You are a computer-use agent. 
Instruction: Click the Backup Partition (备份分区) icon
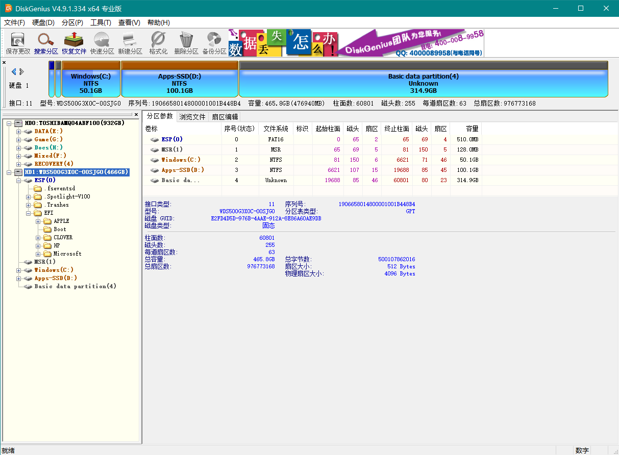click(214, 43)
